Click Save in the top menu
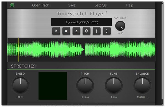 pyautogui.click(x=72, y=5)
